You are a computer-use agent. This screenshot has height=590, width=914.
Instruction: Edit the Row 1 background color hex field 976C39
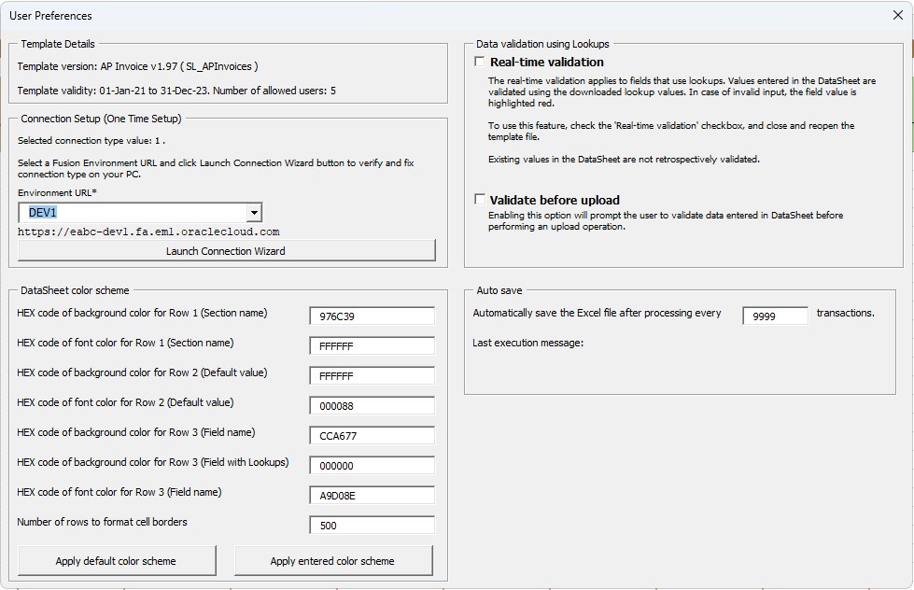(372, 316)
